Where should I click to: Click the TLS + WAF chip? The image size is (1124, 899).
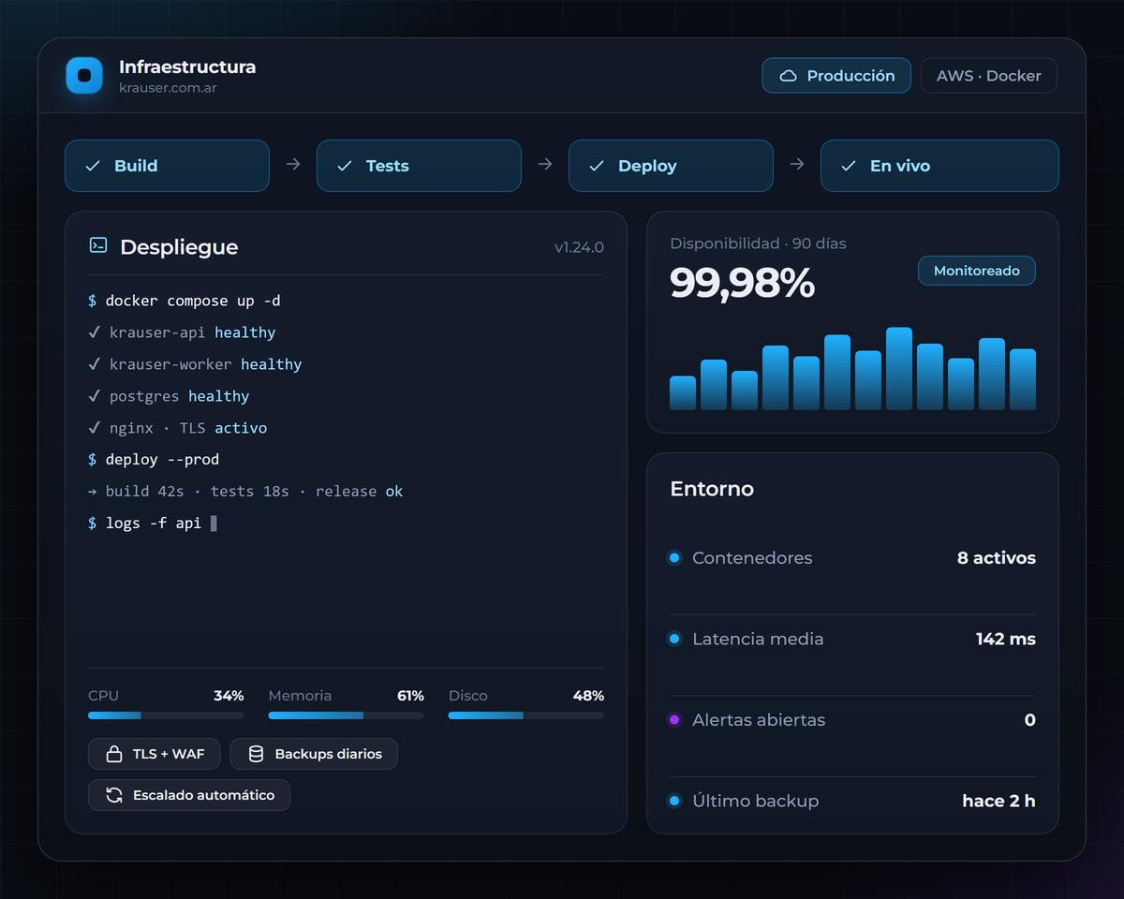155,754
